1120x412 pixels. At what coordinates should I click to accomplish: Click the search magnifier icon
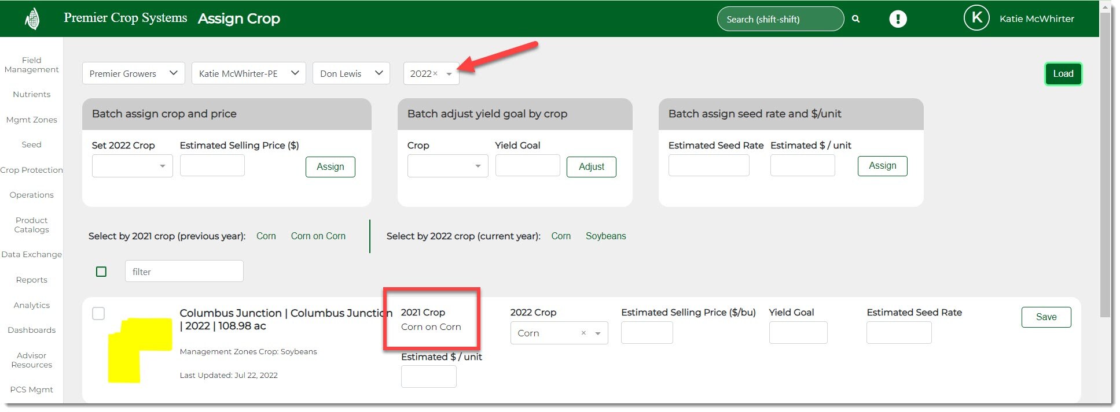(855, 19)
